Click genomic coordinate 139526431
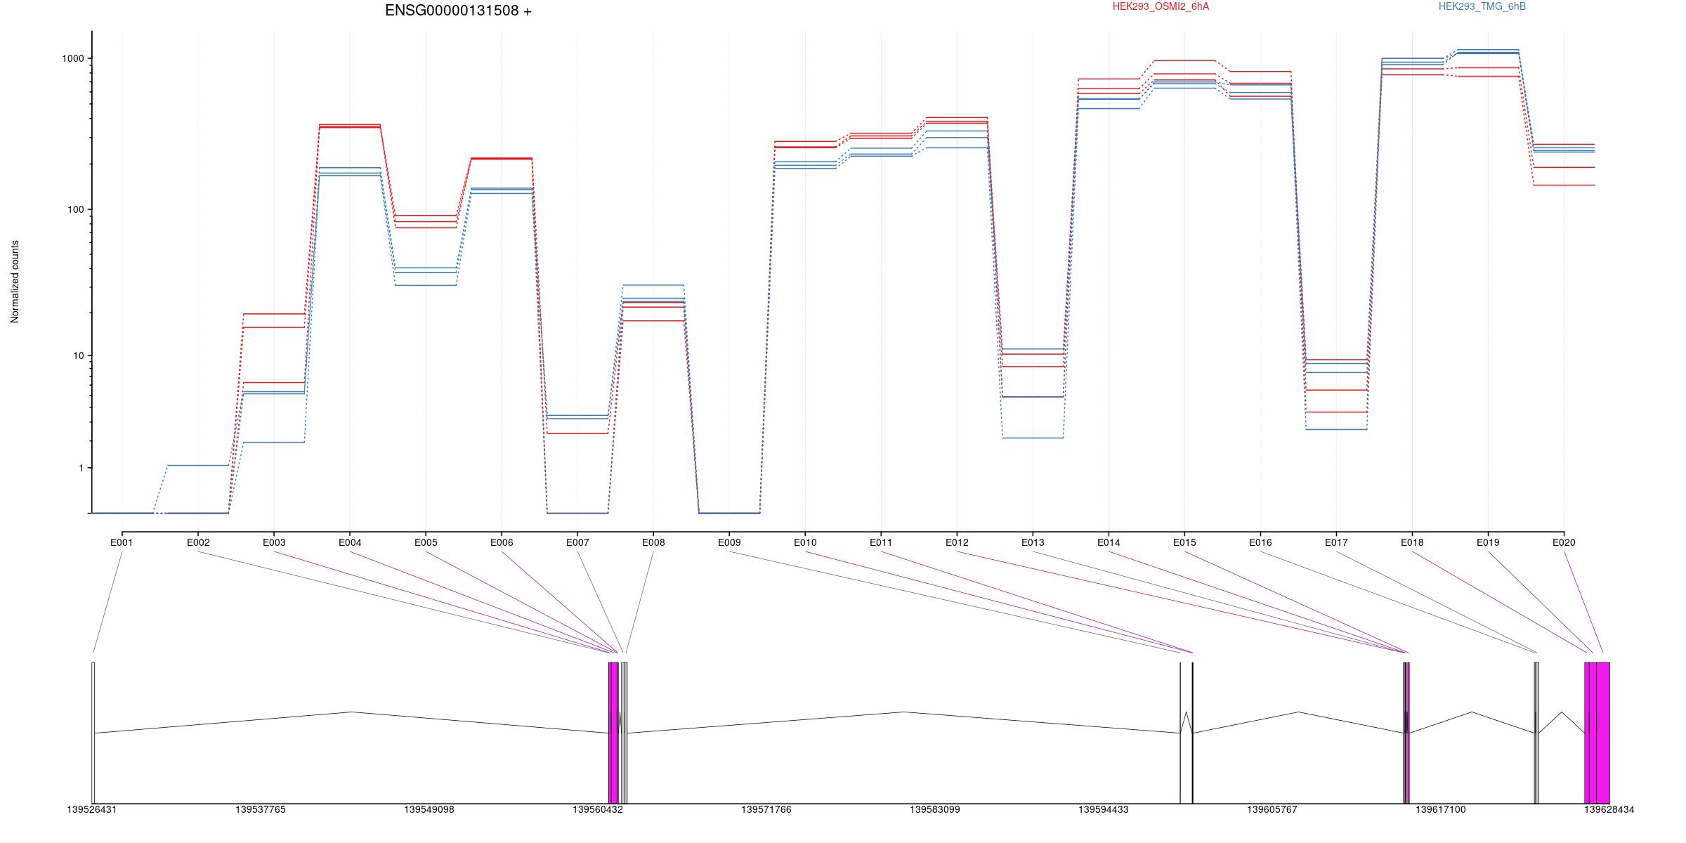 click(x=92, y=810)
